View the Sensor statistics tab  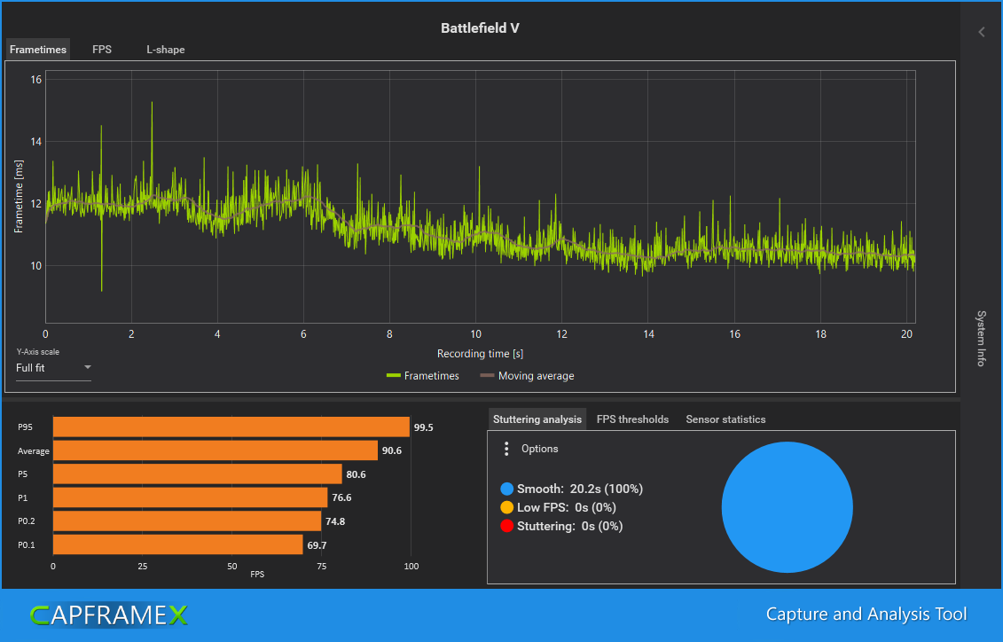point(725,419)
